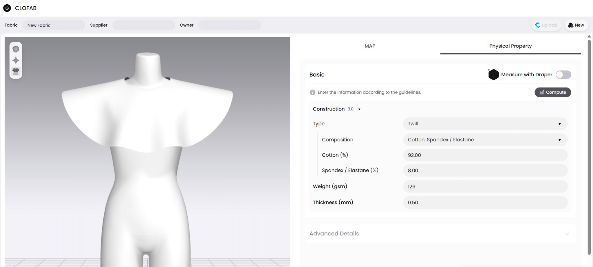The width and height of the screenshot is (593, 267).
Task: Open the Composition dropdown
Action: (x=485, y=140)
